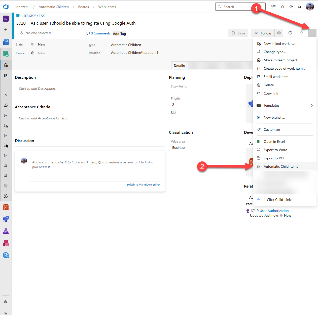The width and height of the screenshot is (318, 315).
Task: Click the help question mark icon
Action: click(x=291, y=7)
